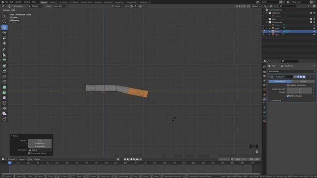Collapse the Move operator panel
The image size is (317, 178).
tap(11, 136)
